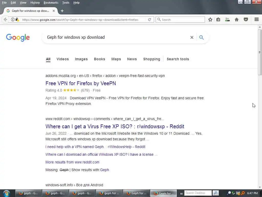This screenshot has height=197, width=262.
Task: Click the Rating 4.0 stars text
Action: [x=73, y=91]
